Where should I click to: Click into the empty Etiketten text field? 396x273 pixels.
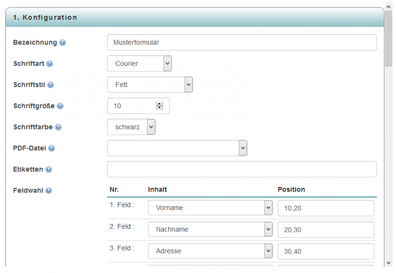click(x=242, y=169)
